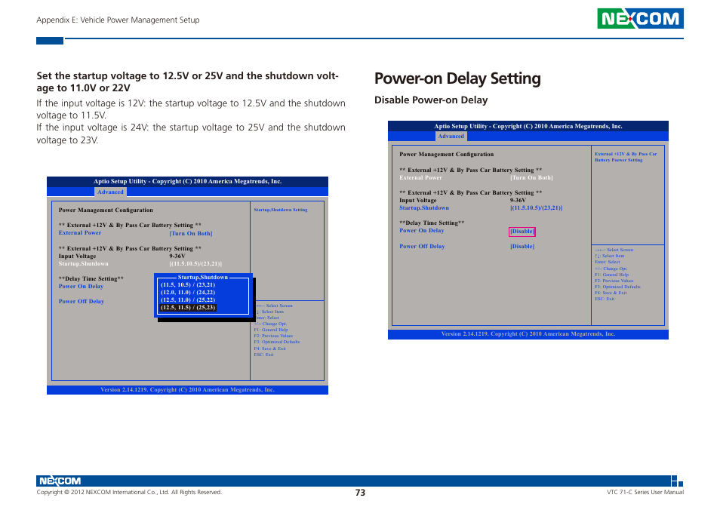Select External Power in the Disable Power-on Delay screen

[420, 177]
